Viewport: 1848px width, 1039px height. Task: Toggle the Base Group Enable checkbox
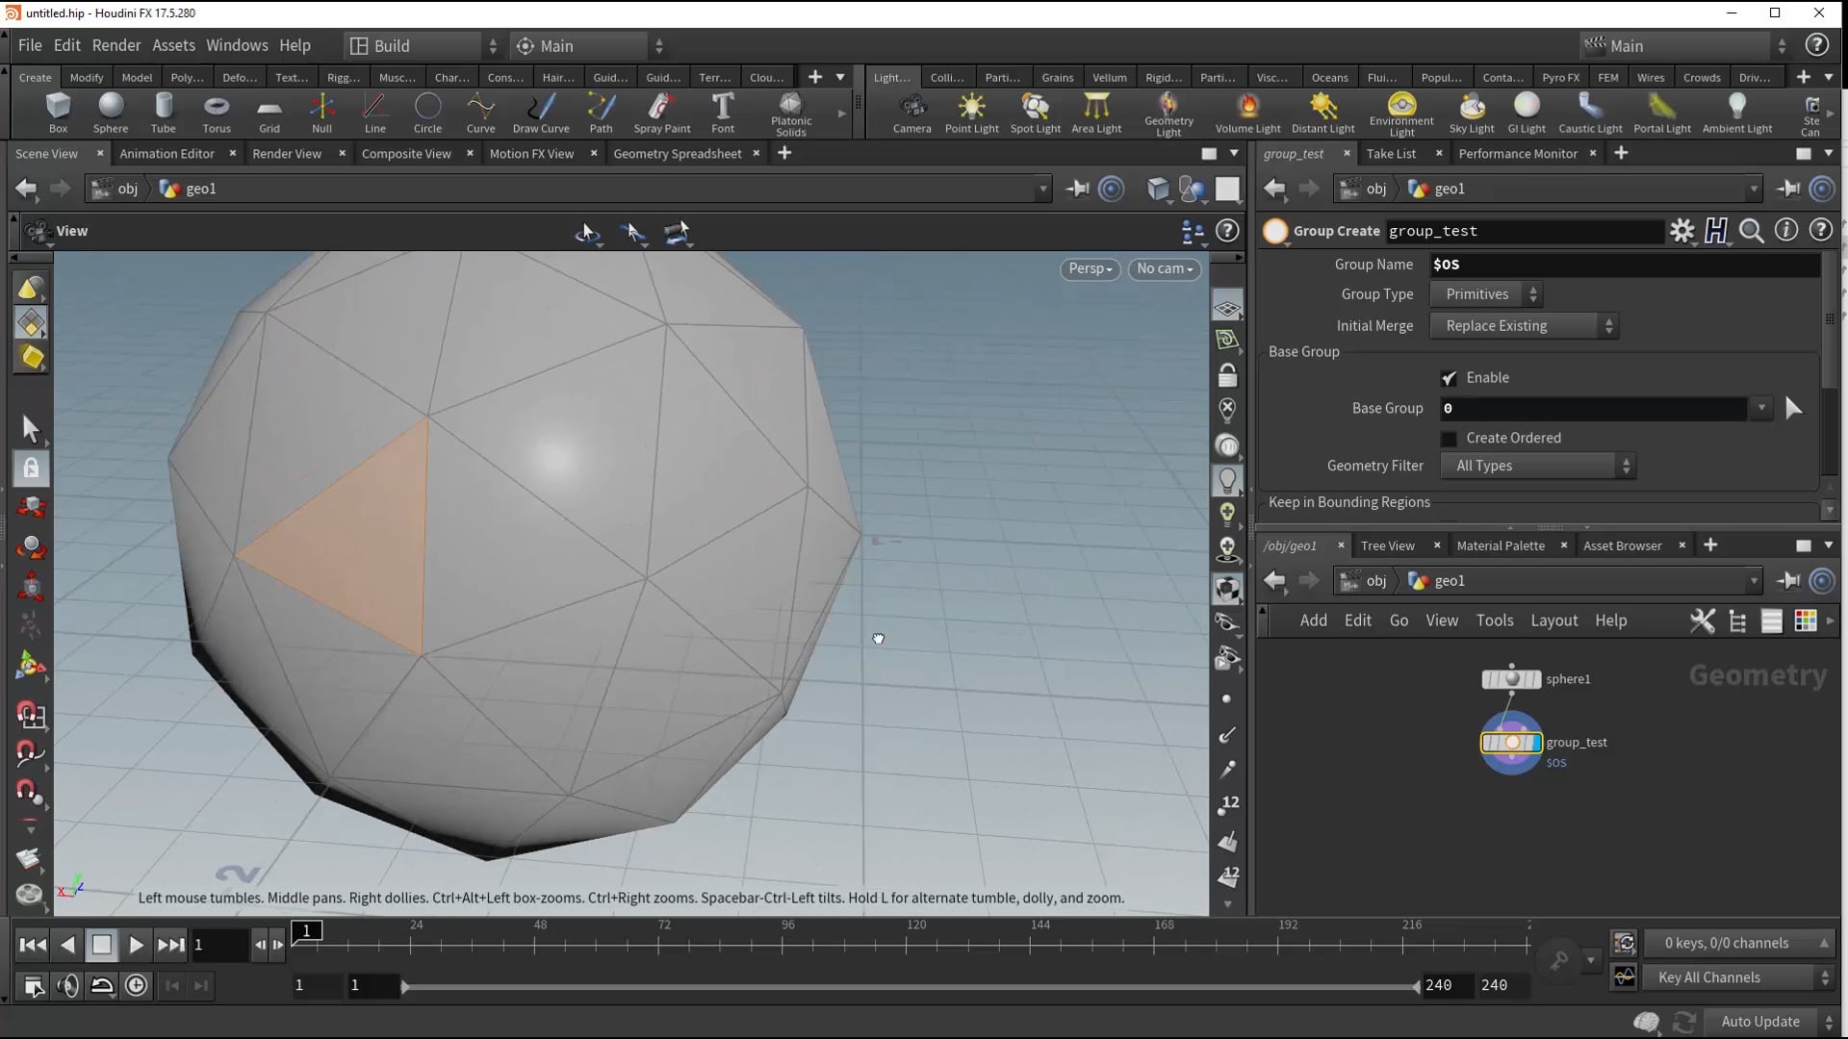pos(1449,378)
